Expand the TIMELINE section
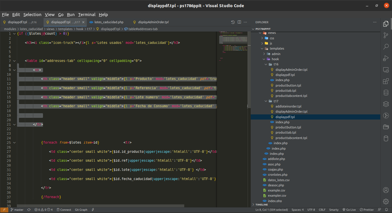 pos(261,205)
